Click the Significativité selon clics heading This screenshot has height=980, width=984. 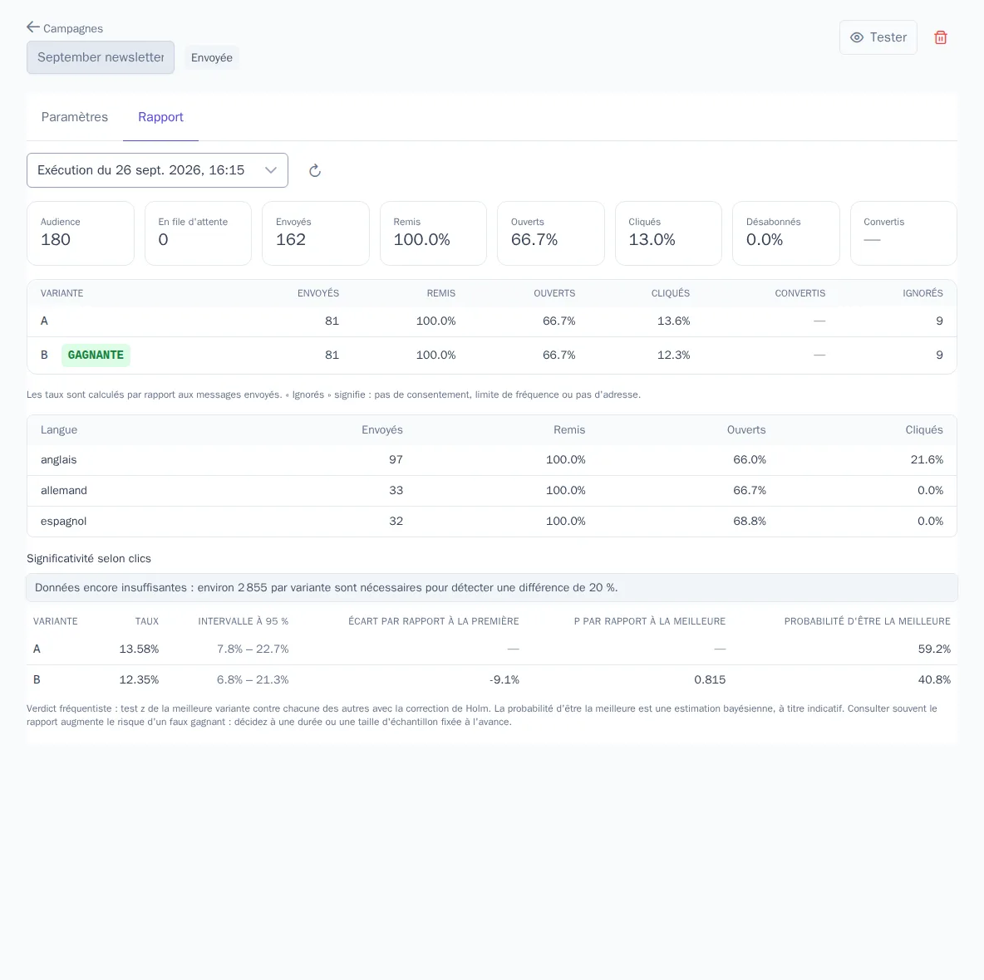point(88,559)
